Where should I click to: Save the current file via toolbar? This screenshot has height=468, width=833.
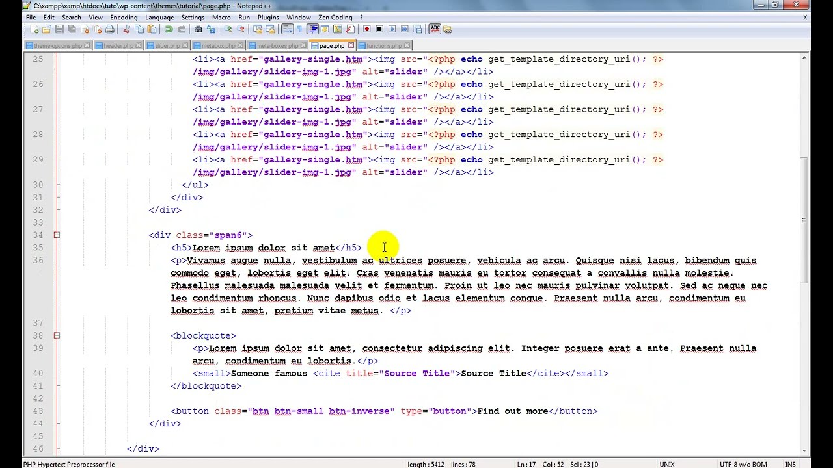coord(59,29)
